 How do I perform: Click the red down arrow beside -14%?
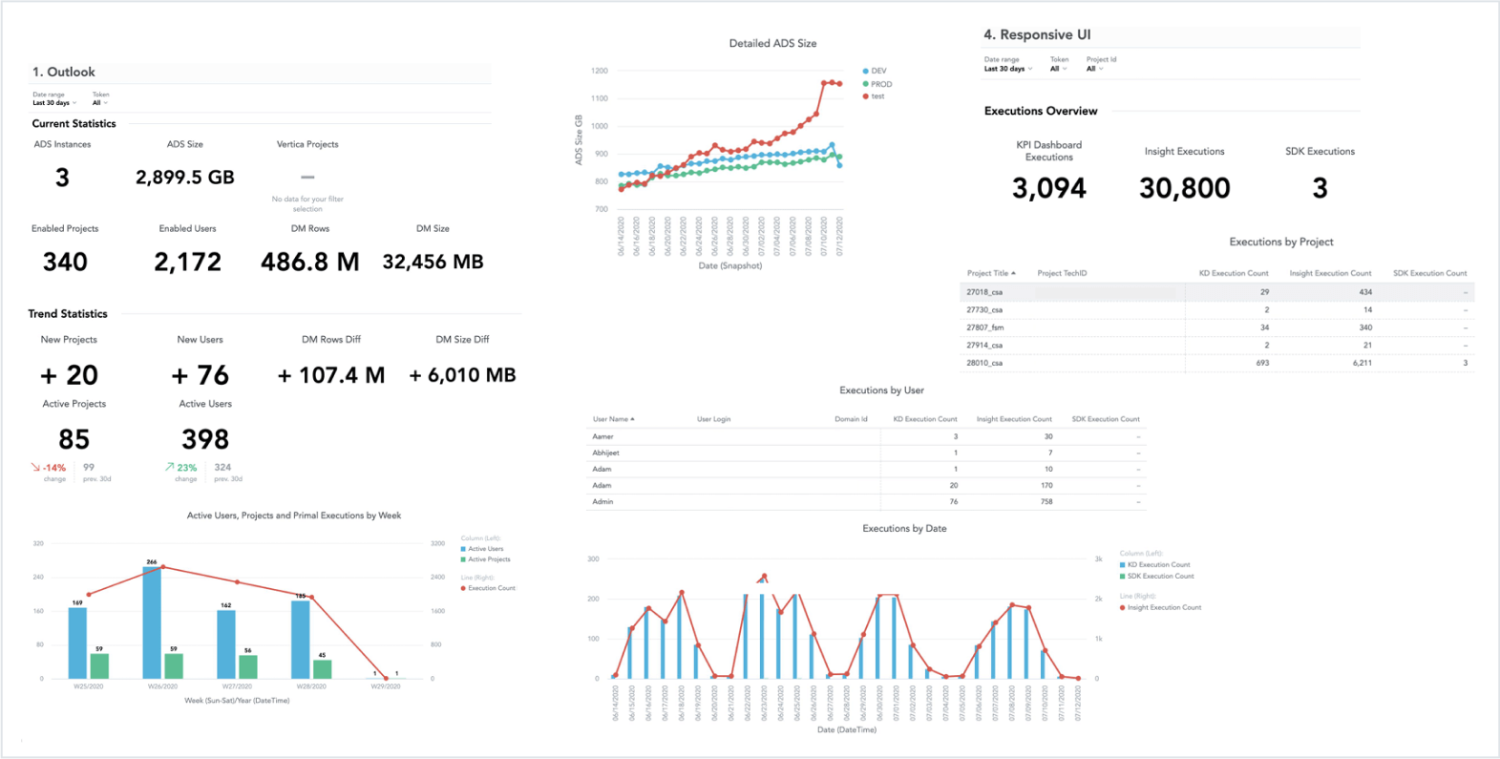point(35,468)
